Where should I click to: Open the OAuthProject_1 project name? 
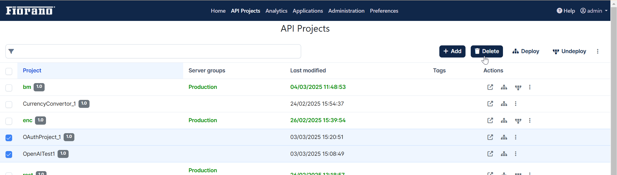coord(42,137)
